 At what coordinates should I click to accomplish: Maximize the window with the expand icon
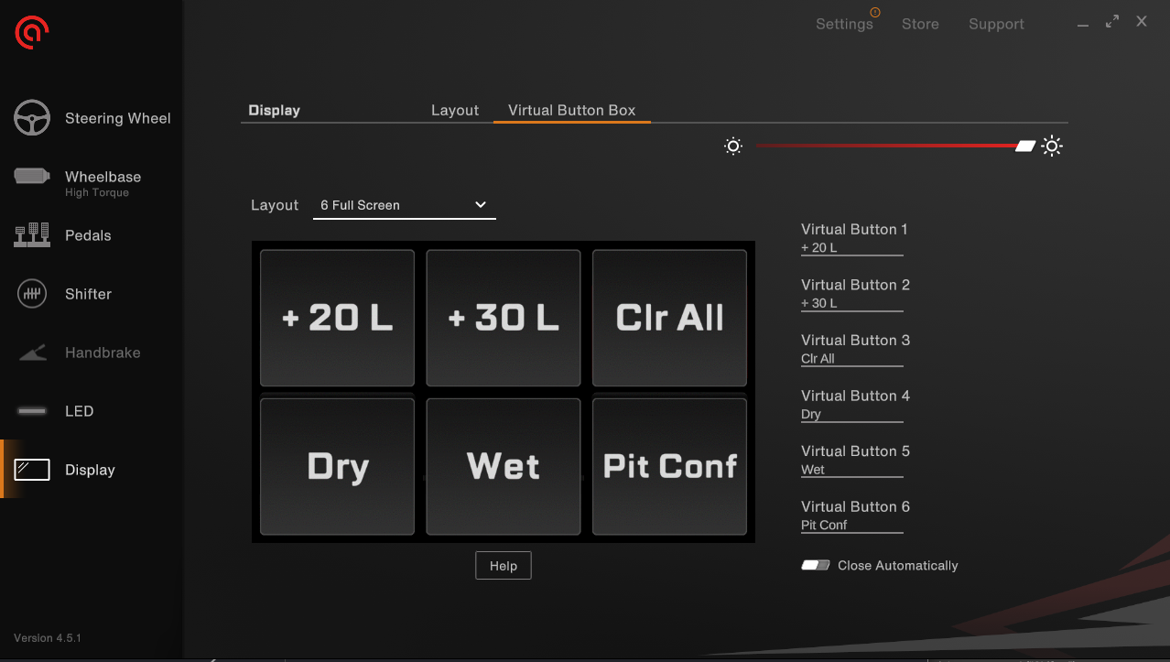(x=1112, y=21)
